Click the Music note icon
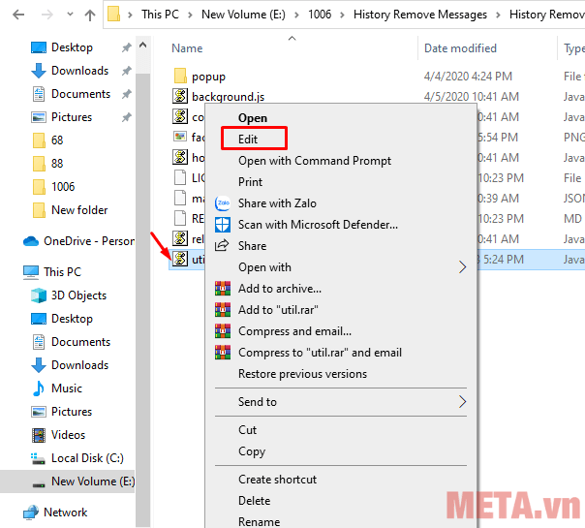 [x=39, y=388]
